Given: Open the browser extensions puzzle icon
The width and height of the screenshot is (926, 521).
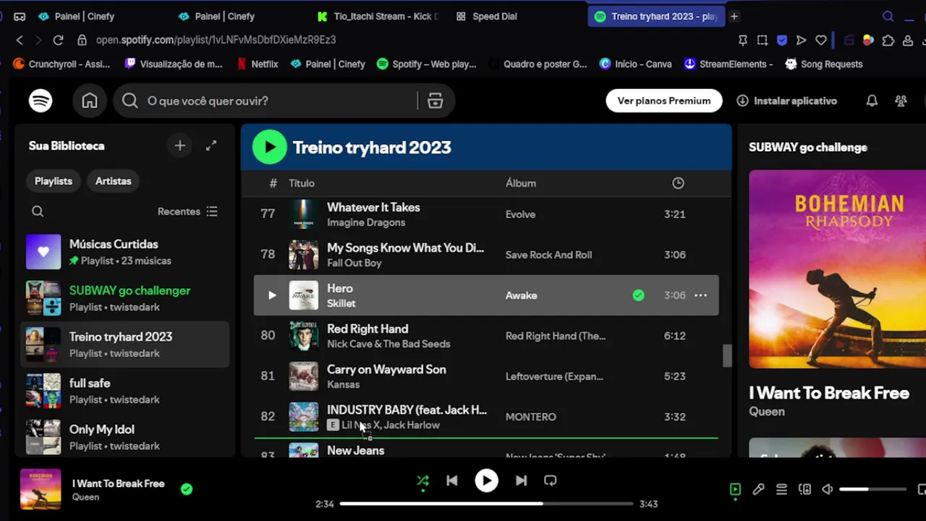Looking at the screenshot, I should [888, 41].
